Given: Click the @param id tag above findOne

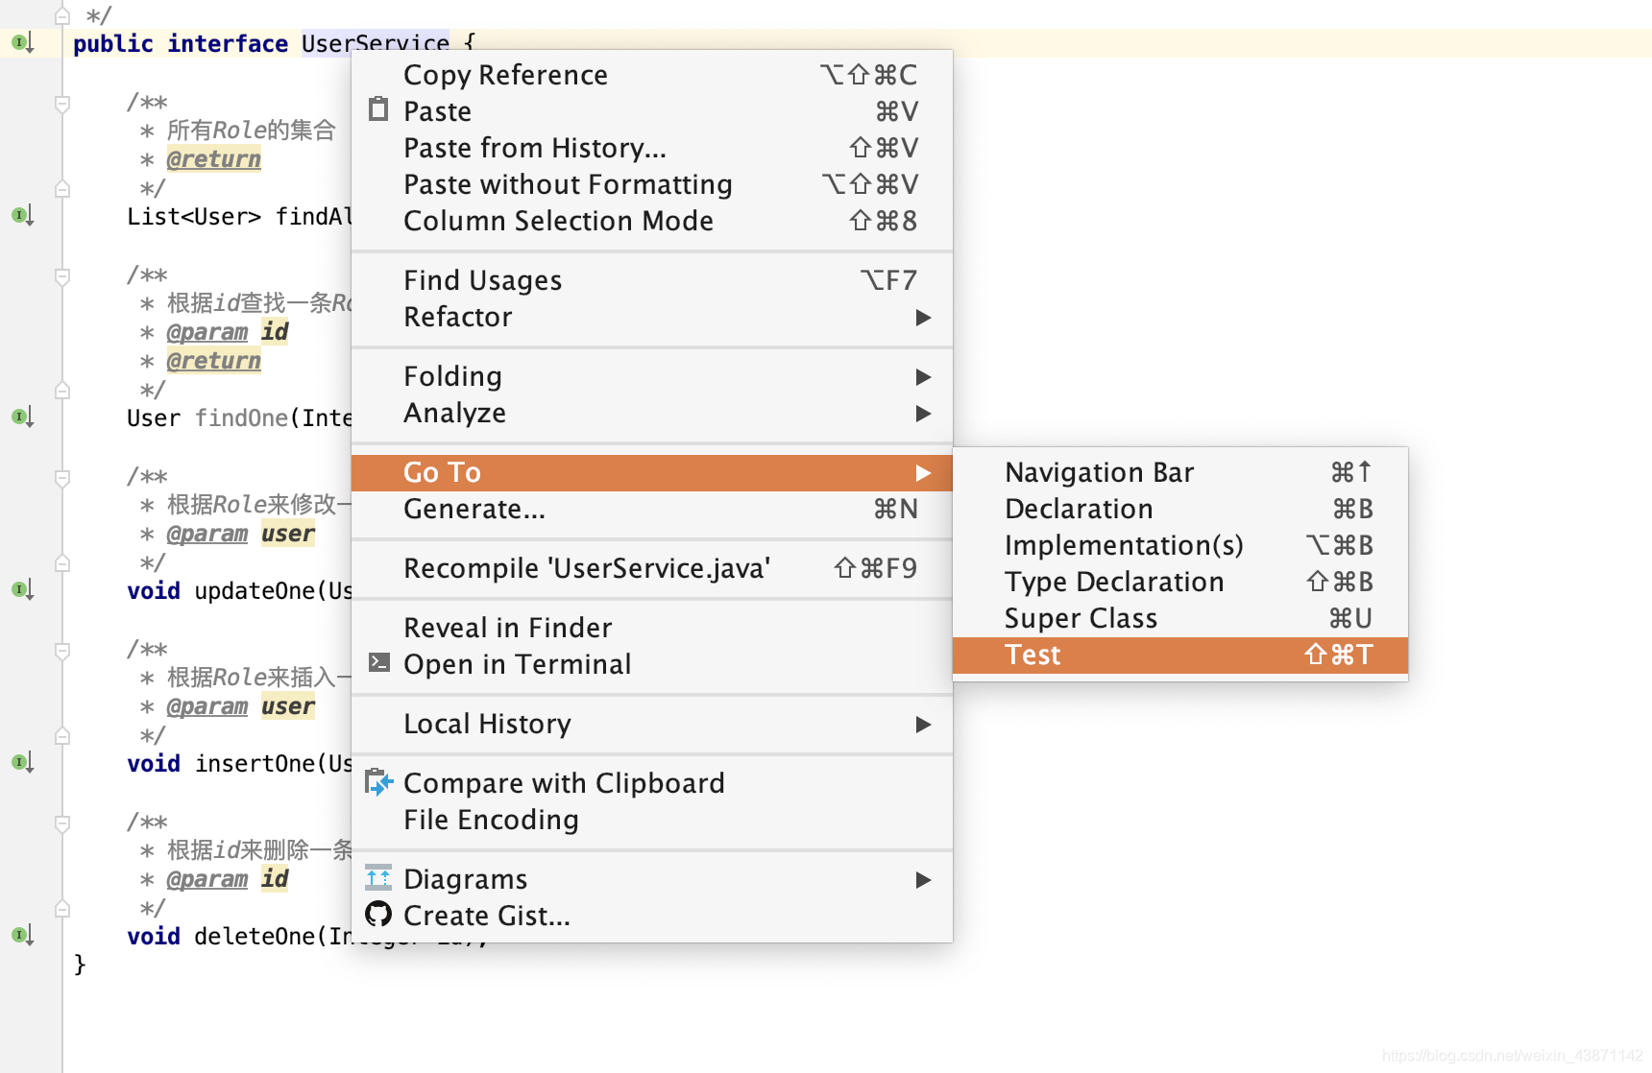Looking at the screenshot, I should pyautogui.click(x=228, y=332).
